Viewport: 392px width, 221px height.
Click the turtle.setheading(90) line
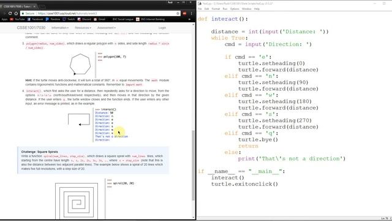(273, 82)
